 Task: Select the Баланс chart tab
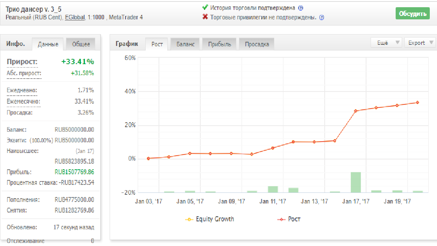(185, 44)
